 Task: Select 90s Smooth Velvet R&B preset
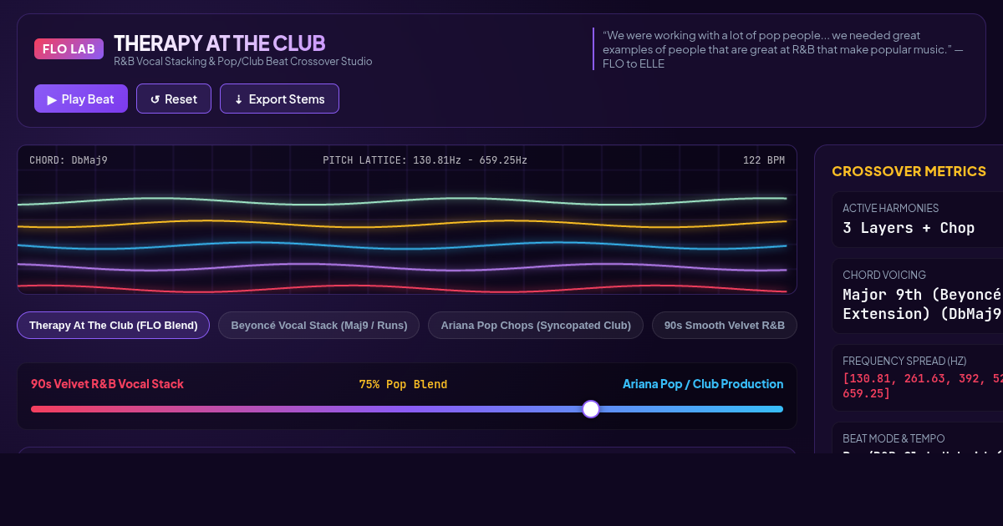pyautogui.click(x=725, y=325)
